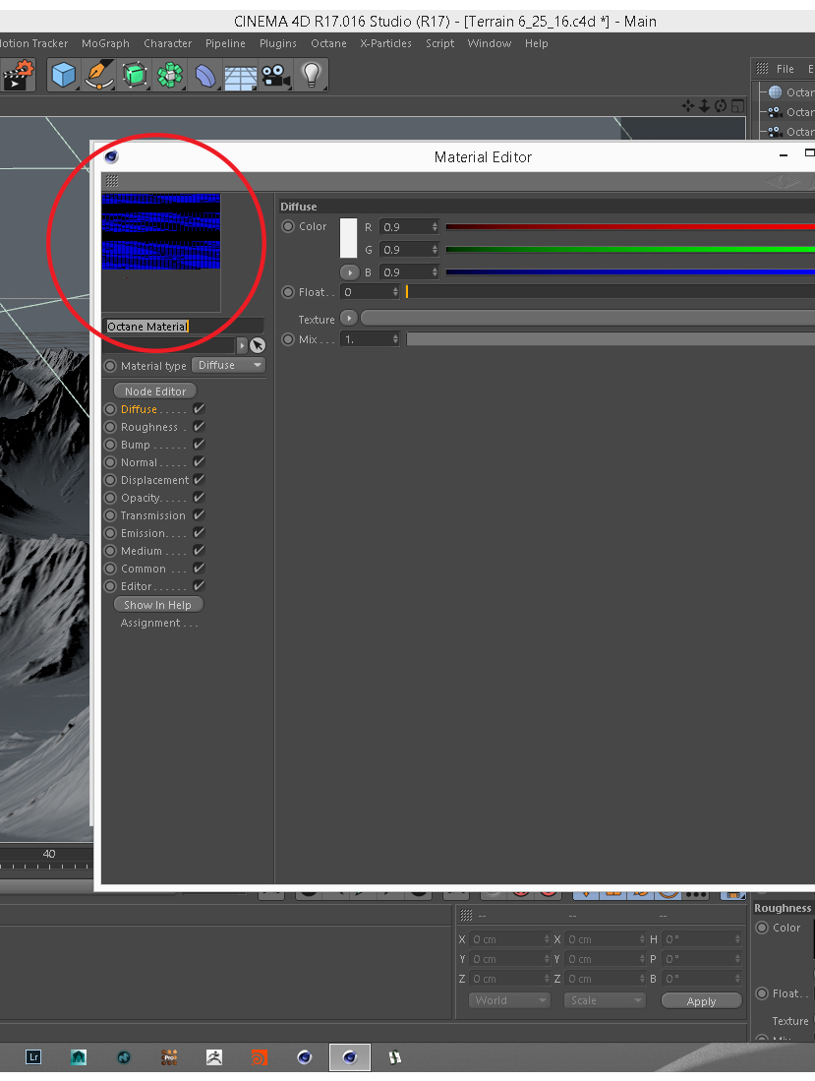This screenshot has height=1081, width=815.
Task: Click the viewport move navigation icon
Action: [x=687, y=105]
